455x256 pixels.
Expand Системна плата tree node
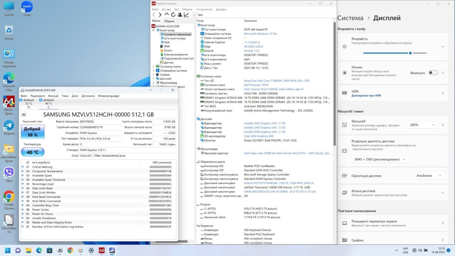[x=153, y=66]
